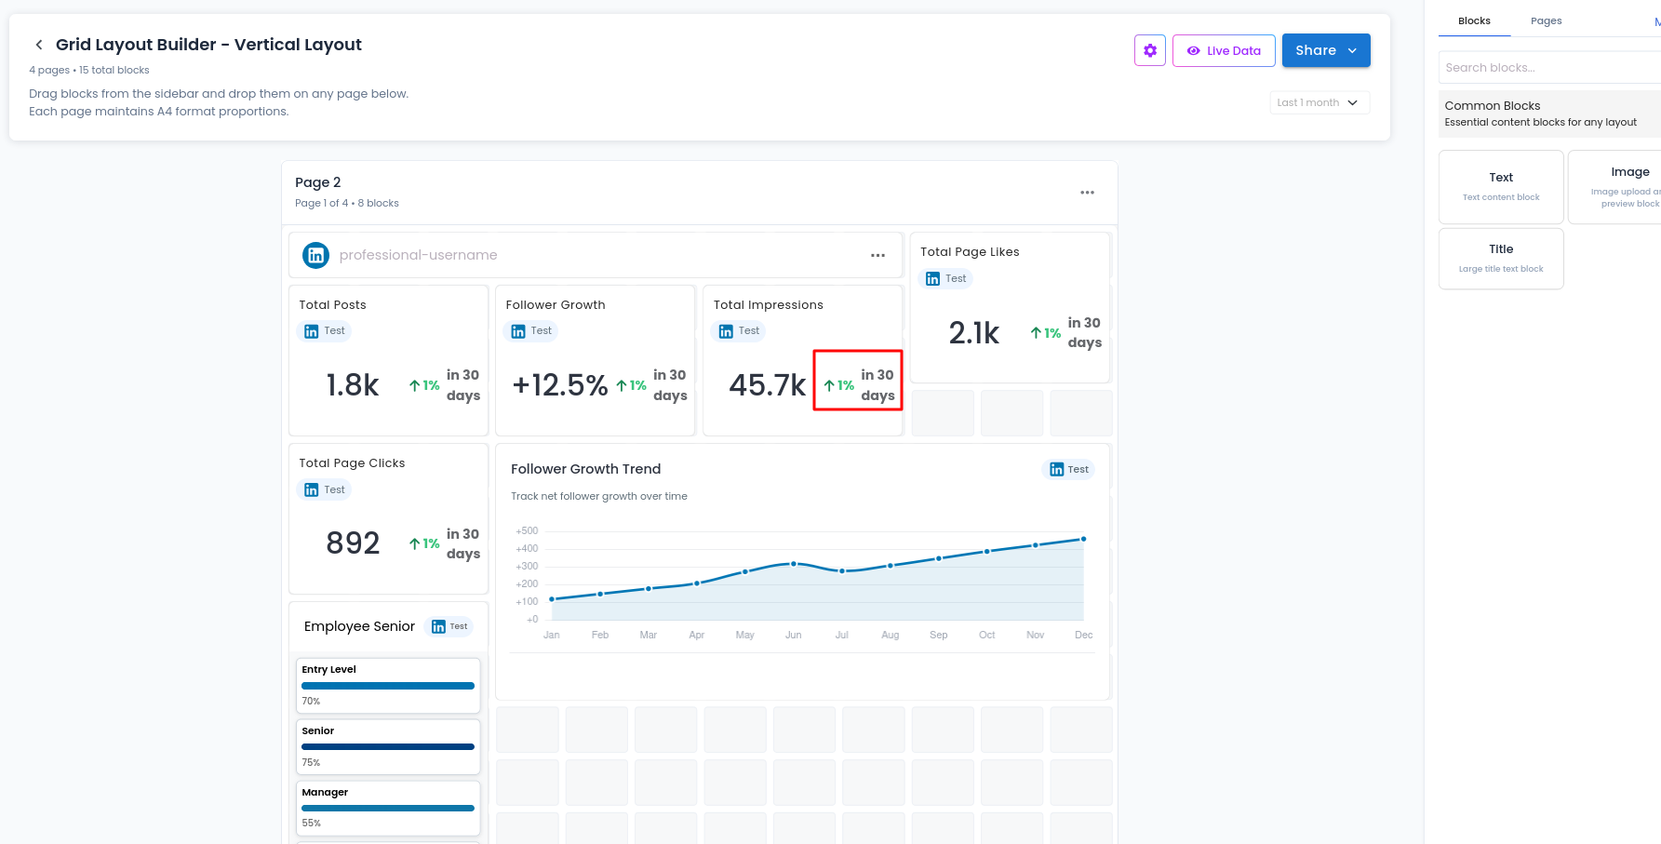Toggle Live Data preview
Image resolution: width=1661 pixels, height=844 pixels.
pyautogui.click(x=1224, y=50)
